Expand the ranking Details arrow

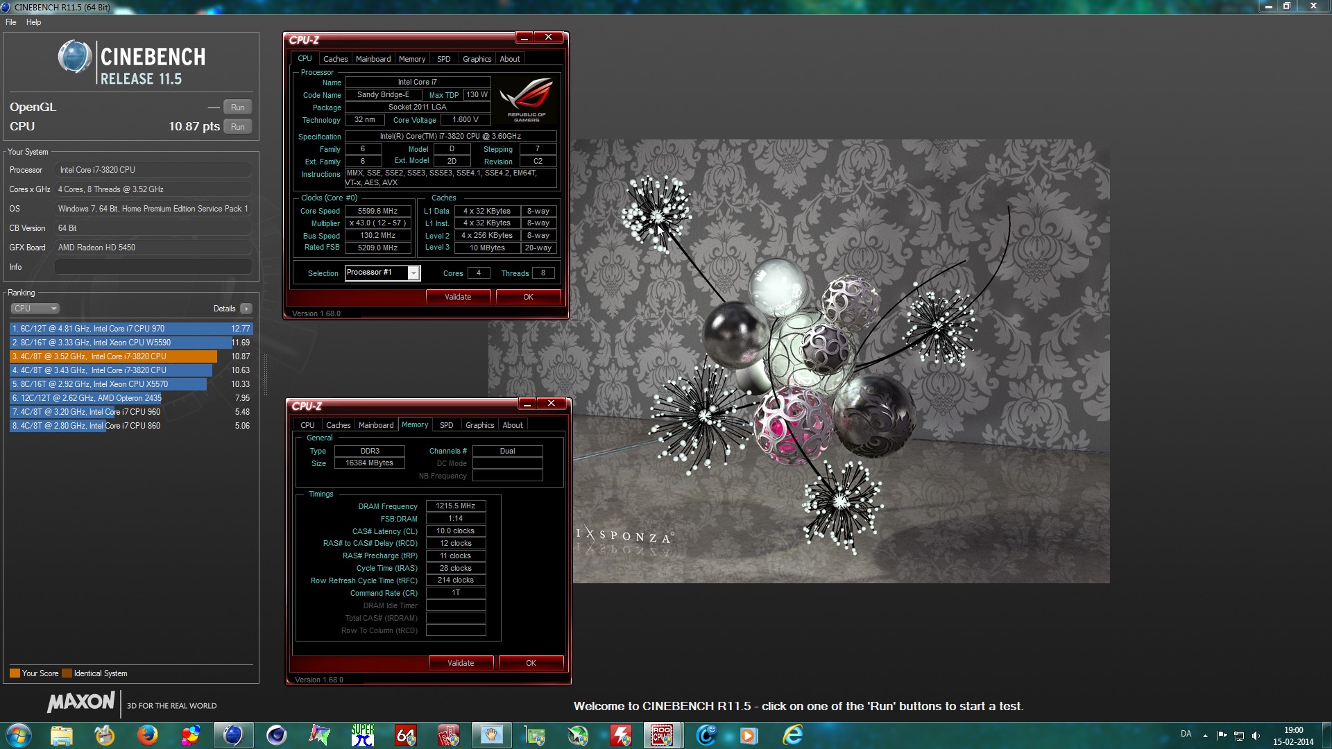[x=246, y=309]
